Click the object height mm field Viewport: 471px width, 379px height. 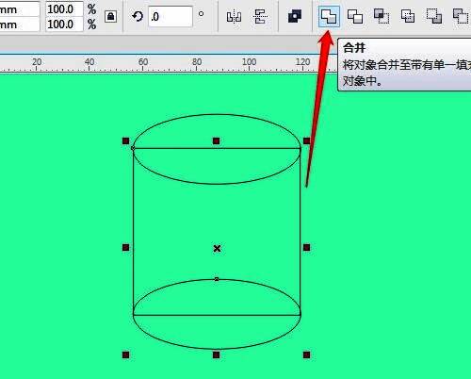20,25
